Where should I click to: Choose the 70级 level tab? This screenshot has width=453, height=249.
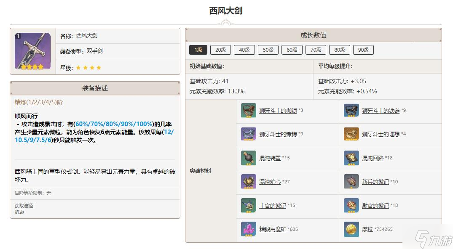click(x=316, y=50)
